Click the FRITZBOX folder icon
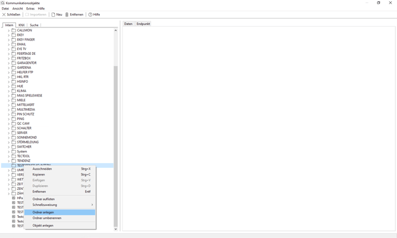Image resolution: width=397 pixels, height=238 pixels. (x=14, y=58)
